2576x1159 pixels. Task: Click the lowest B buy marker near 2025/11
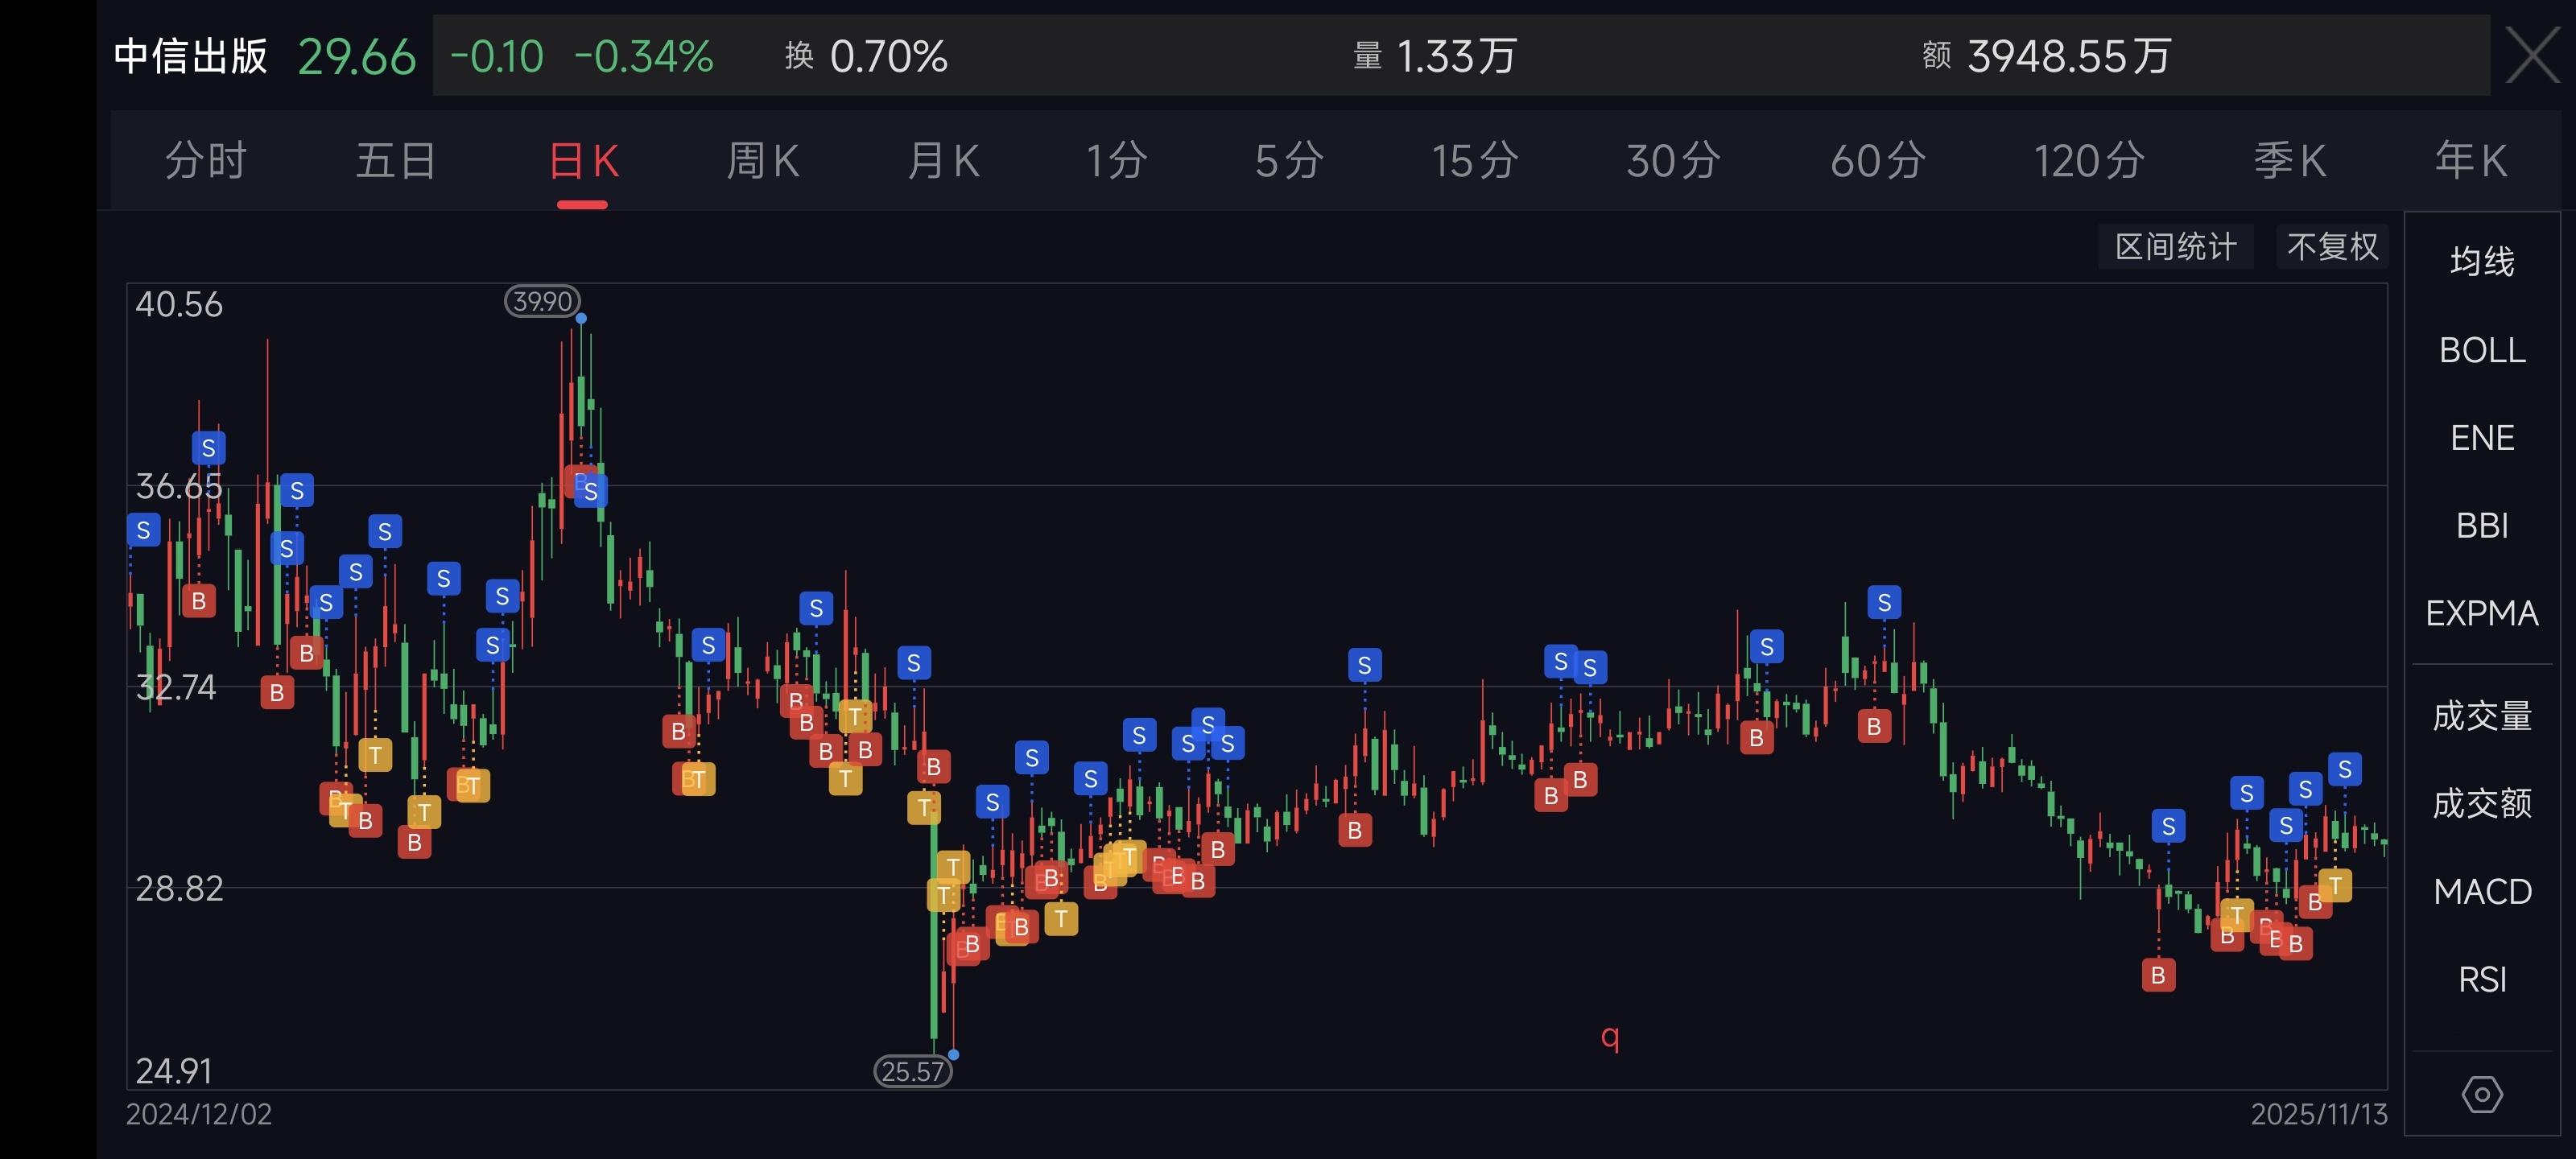(x=2158, y=975)
